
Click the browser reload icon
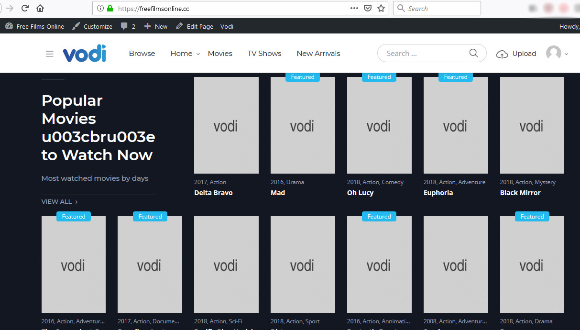25,8
